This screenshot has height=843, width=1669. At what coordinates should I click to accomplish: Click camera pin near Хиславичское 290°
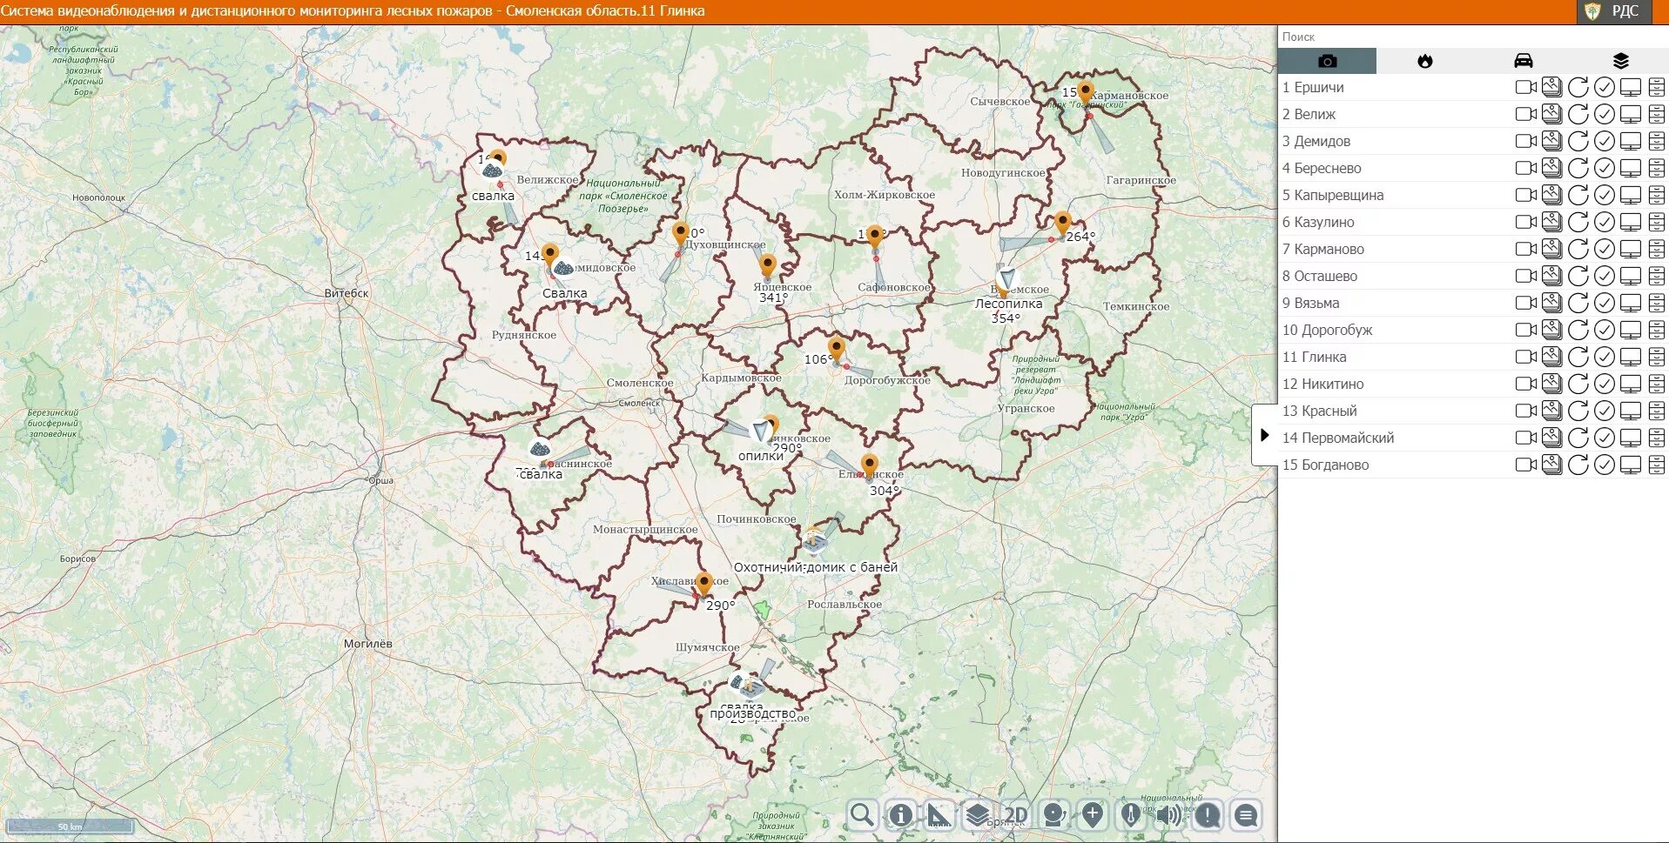click(x=704, y=584)
